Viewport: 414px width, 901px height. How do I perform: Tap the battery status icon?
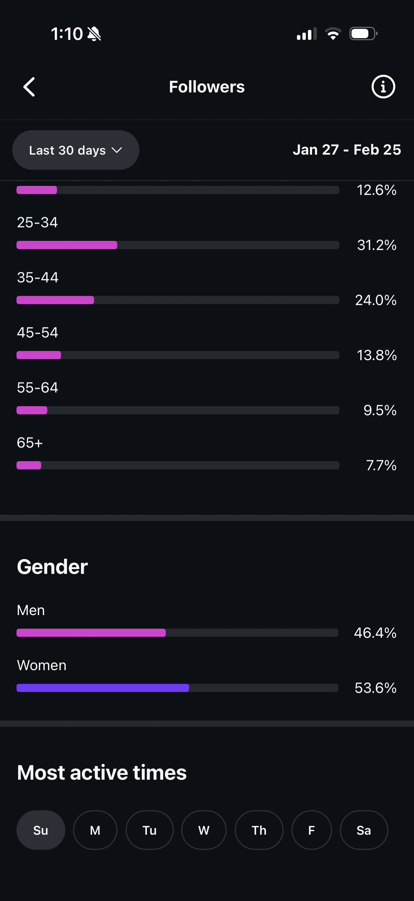click(x=363, y=34)
